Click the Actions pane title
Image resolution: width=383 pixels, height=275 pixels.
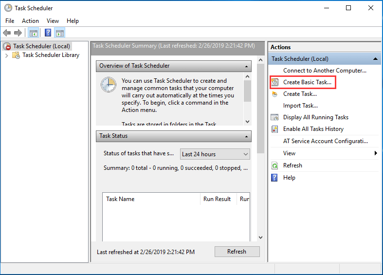click(x=281, y=47)
